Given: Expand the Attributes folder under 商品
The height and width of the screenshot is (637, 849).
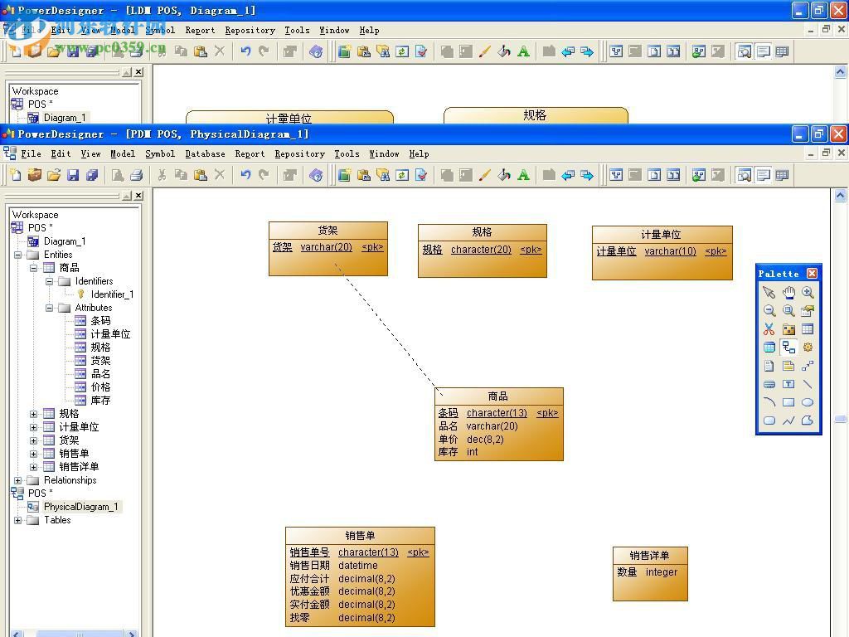Looking at the screenshot, I should point(51,308).
